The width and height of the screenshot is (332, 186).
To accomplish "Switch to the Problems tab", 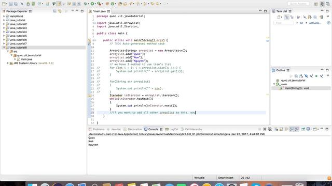I will [97, 129].
